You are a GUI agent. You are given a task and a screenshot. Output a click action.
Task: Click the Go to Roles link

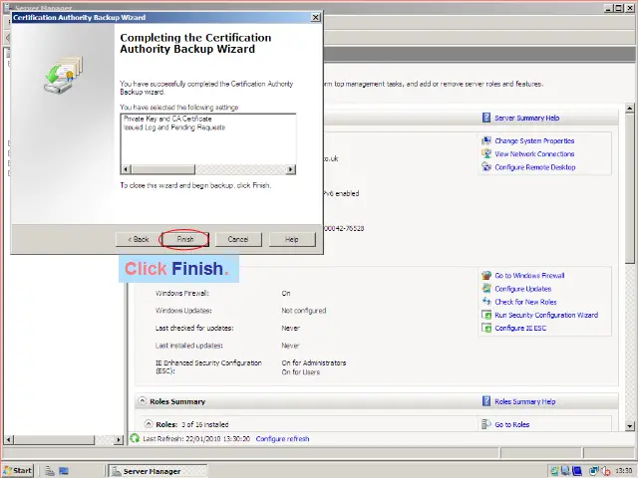pyautogui.click(x=511, y=425)
